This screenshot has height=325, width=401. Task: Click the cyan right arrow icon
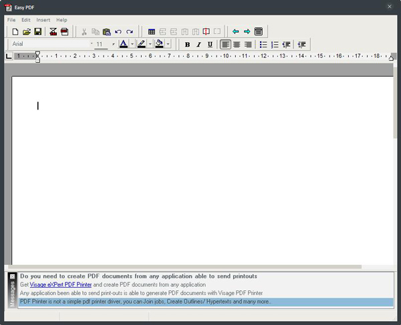(x=247, y=31)
